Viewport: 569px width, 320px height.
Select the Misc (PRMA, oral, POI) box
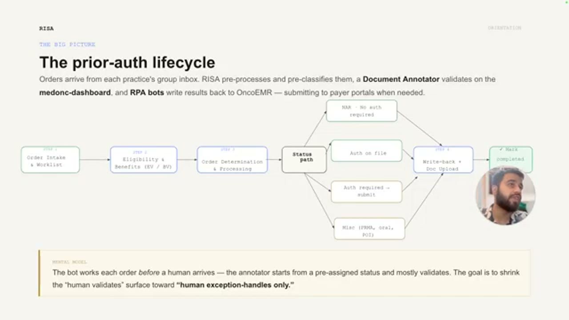point(369,228)
